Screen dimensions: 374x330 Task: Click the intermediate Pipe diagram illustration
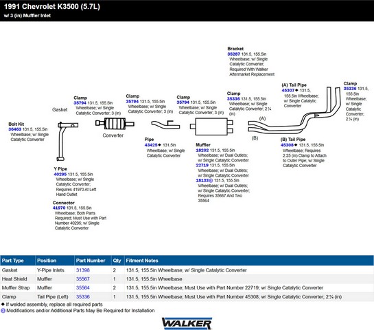pyautogui.click(x=165, y=124)
